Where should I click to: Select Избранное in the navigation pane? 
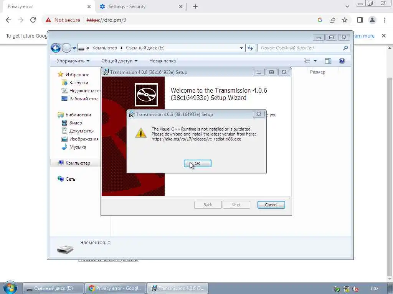click(77, 75)
